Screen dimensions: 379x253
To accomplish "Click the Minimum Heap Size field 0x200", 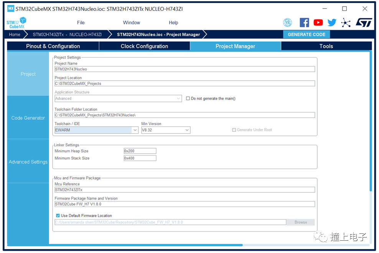I will [140, 151].
